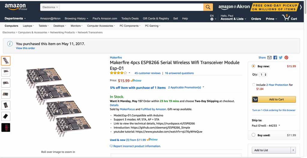Open the Laptops menu in the sub-navigation
Screen dimensions: 307x158
coord(28,26)
